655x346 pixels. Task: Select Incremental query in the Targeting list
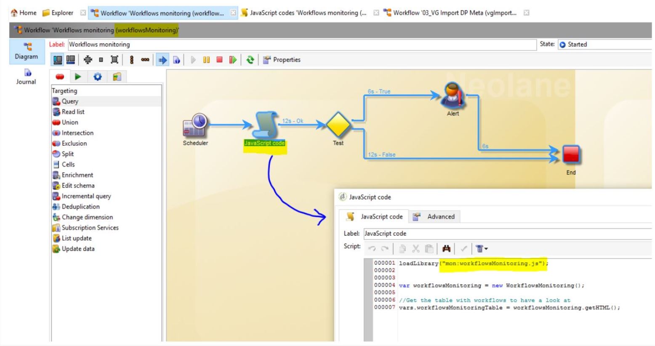(86, 196)
